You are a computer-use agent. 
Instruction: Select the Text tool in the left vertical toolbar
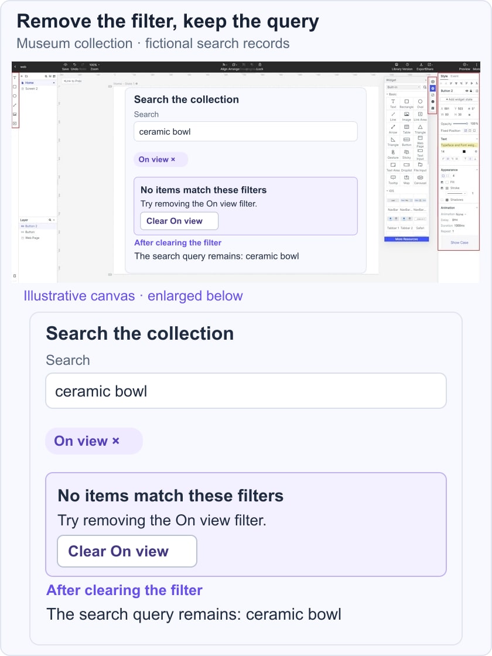(15, 78)
